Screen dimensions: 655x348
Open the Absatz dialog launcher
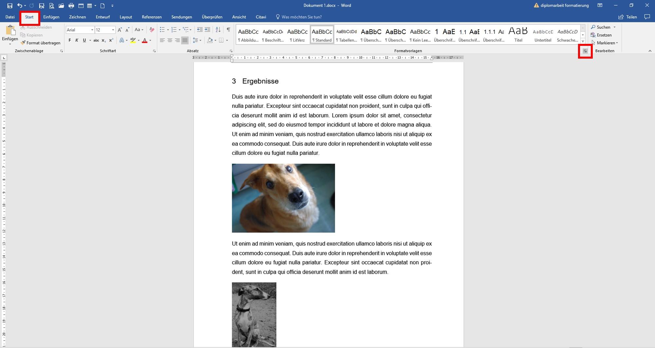[231, 51]
